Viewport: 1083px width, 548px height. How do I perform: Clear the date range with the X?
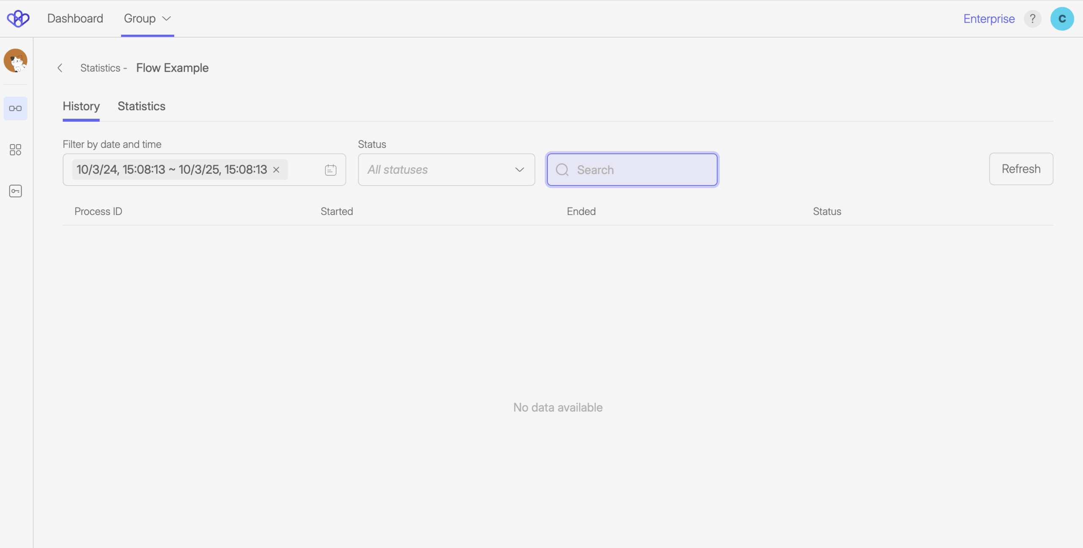click(276, 170)
